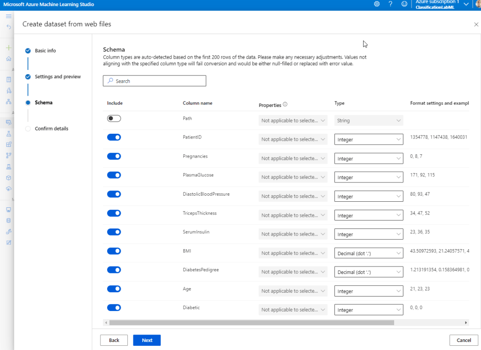Go to the Basic info step
The height and width of the screenshot is (350, 481).
click(45, 51)
